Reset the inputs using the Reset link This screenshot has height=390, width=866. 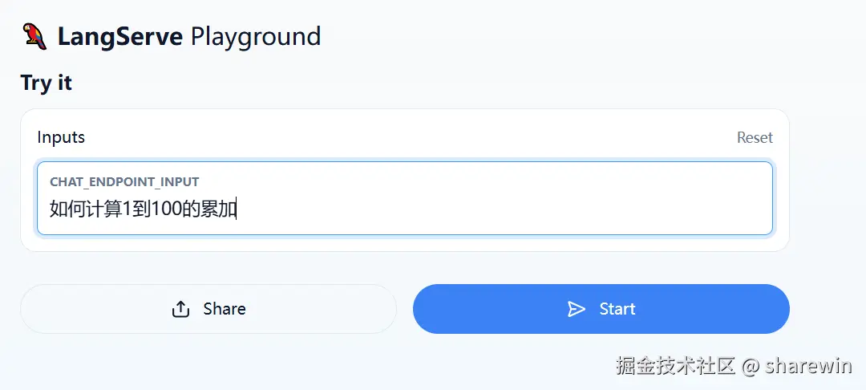(x=755, y=137)
